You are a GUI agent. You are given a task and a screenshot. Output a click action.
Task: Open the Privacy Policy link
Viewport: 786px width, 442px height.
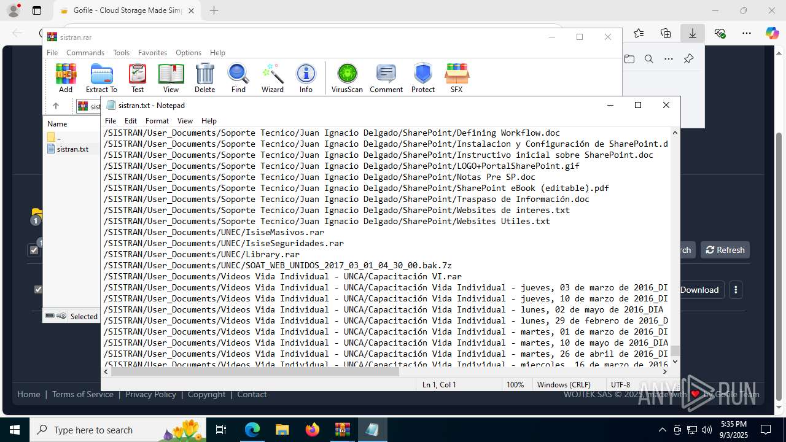pyautogui.click(x=150, y=394)
